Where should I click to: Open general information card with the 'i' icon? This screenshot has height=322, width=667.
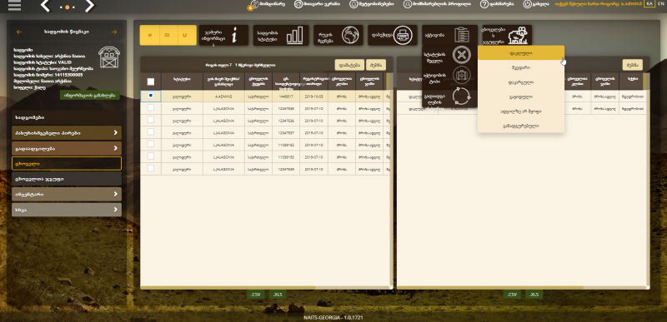point(223,35)
